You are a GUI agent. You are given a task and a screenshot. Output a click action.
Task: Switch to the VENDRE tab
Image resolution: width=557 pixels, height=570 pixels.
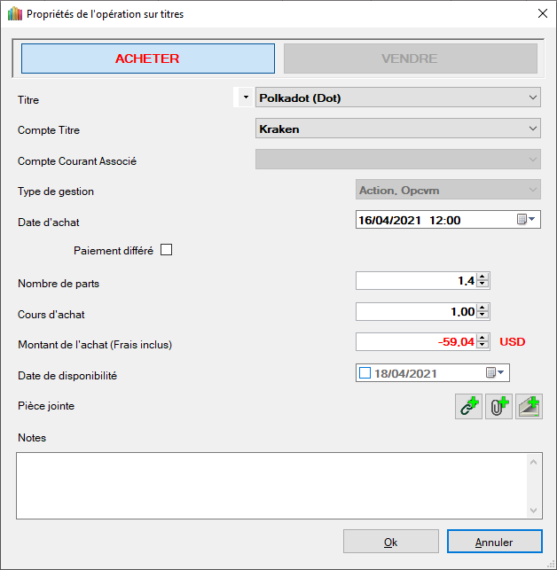(x=410, y=59)
